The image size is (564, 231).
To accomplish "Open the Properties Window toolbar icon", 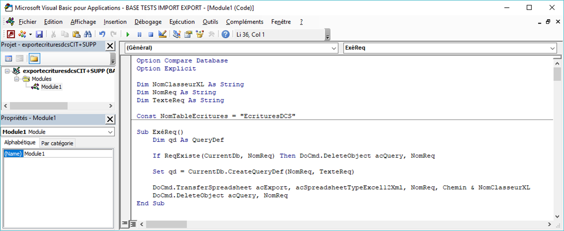I will (188, 34).
